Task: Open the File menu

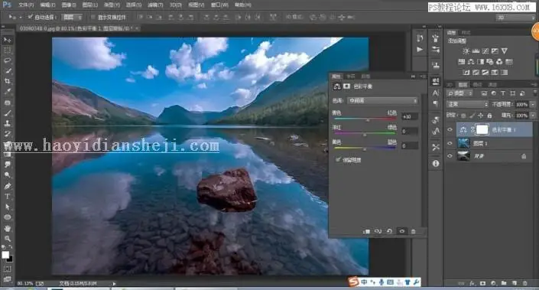Action: pyautogui.click(x=26, y=5)
